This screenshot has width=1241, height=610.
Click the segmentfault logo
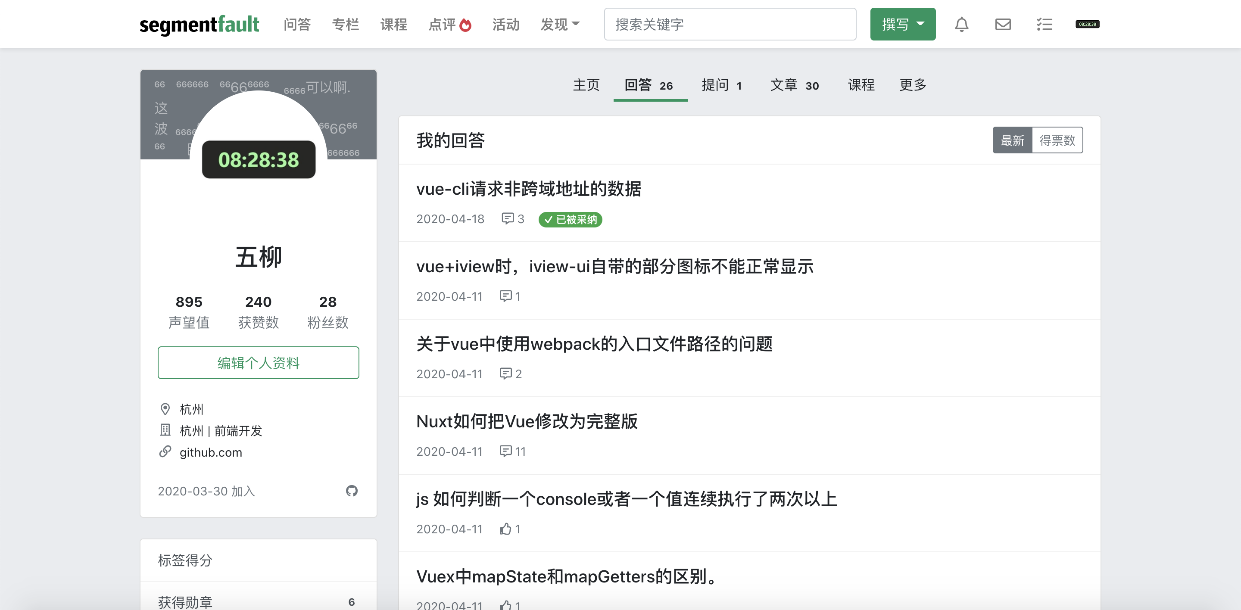click(x=199, y=24)
